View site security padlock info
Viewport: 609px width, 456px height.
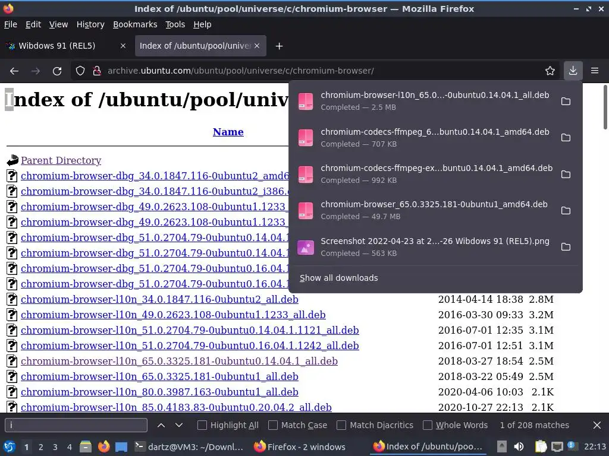pyautogui.click(x=97, y=71)
